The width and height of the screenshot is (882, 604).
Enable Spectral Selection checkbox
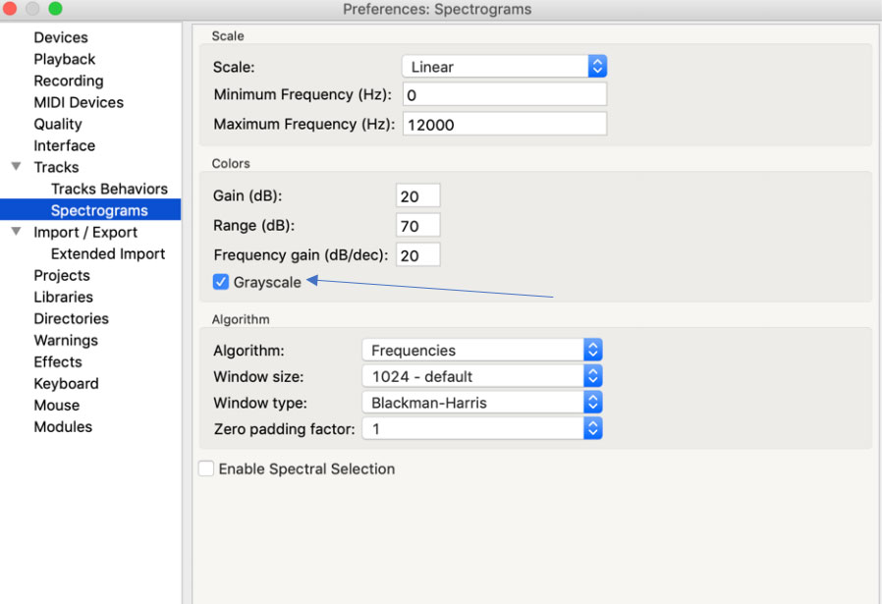click(206, 469)
